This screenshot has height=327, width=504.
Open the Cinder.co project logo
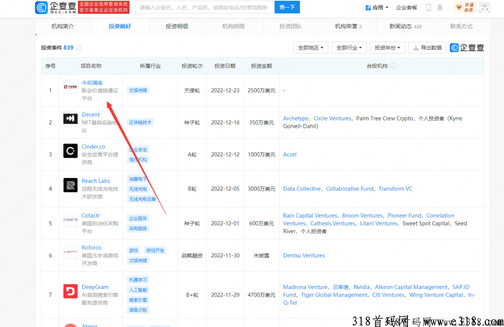click(70, 151)
